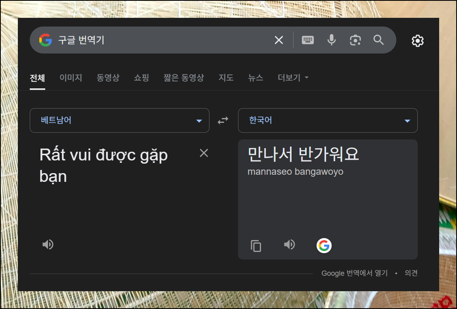Switch to the 이미지 tab
This screenshot has height=309, width=457.
tap(71, 78)
